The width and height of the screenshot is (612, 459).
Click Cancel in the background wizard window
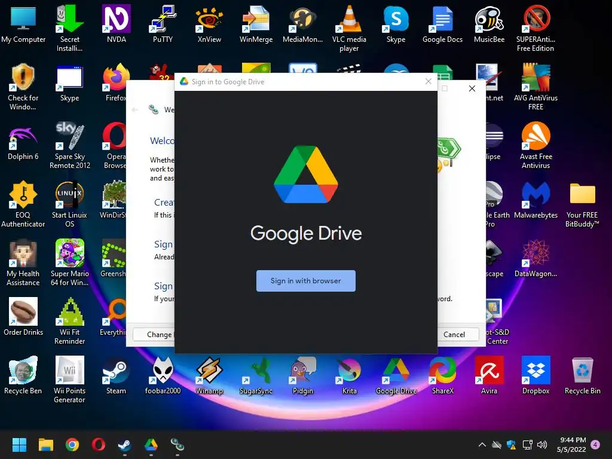pos(454,335)
